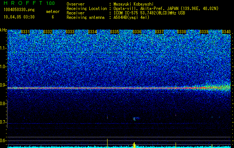Click the Ogata-vill. Akita-Pref. JAPAN location text
Screen dimensions: 234x148
click(x=166, y=9)
